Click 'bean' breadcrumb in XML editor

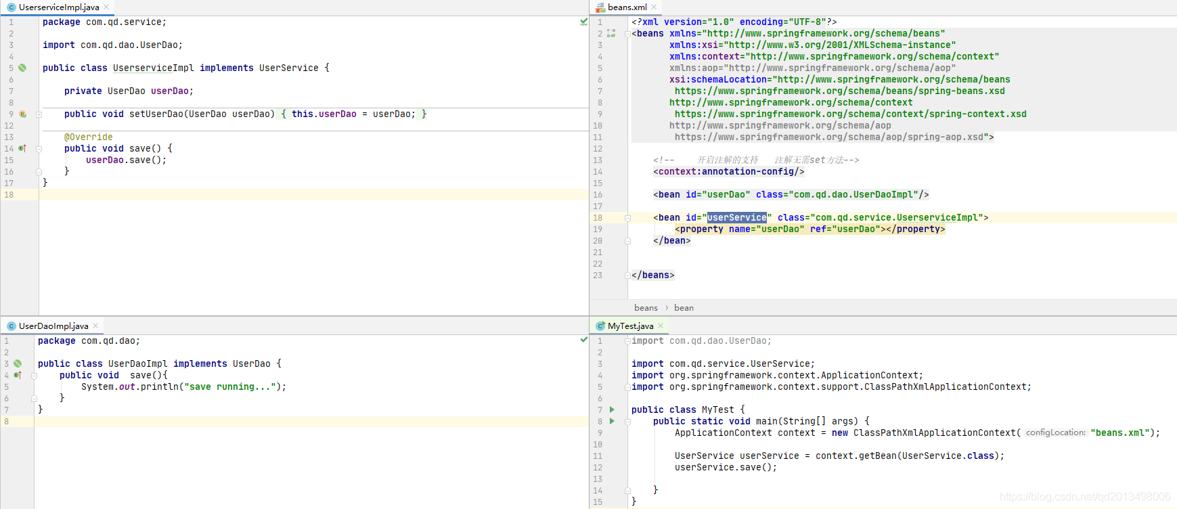click(x=684, y=308)
